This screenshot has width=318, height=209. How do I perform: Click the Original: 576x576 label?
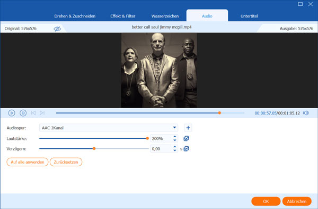[x=21, y=28]
